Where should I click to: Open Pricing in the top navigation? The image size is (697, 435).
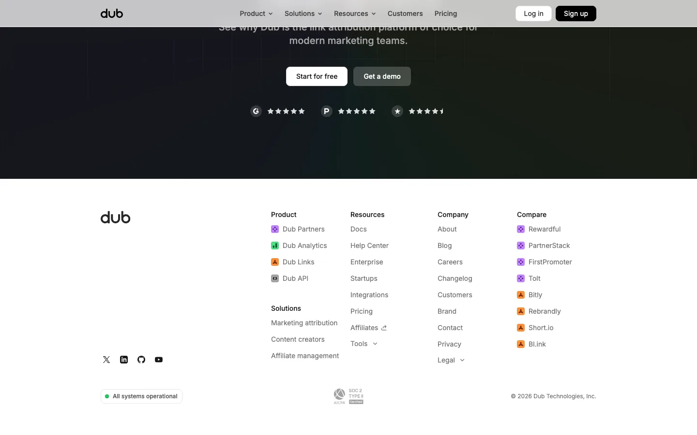pyautogui.click(x=446, y=14)
